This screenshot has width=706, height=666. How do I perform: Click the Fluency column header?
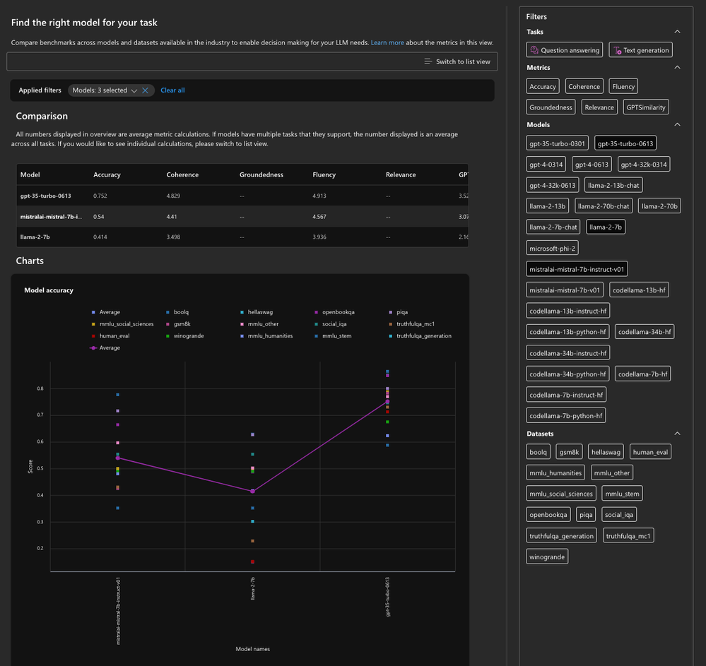[x=324, y=174]
